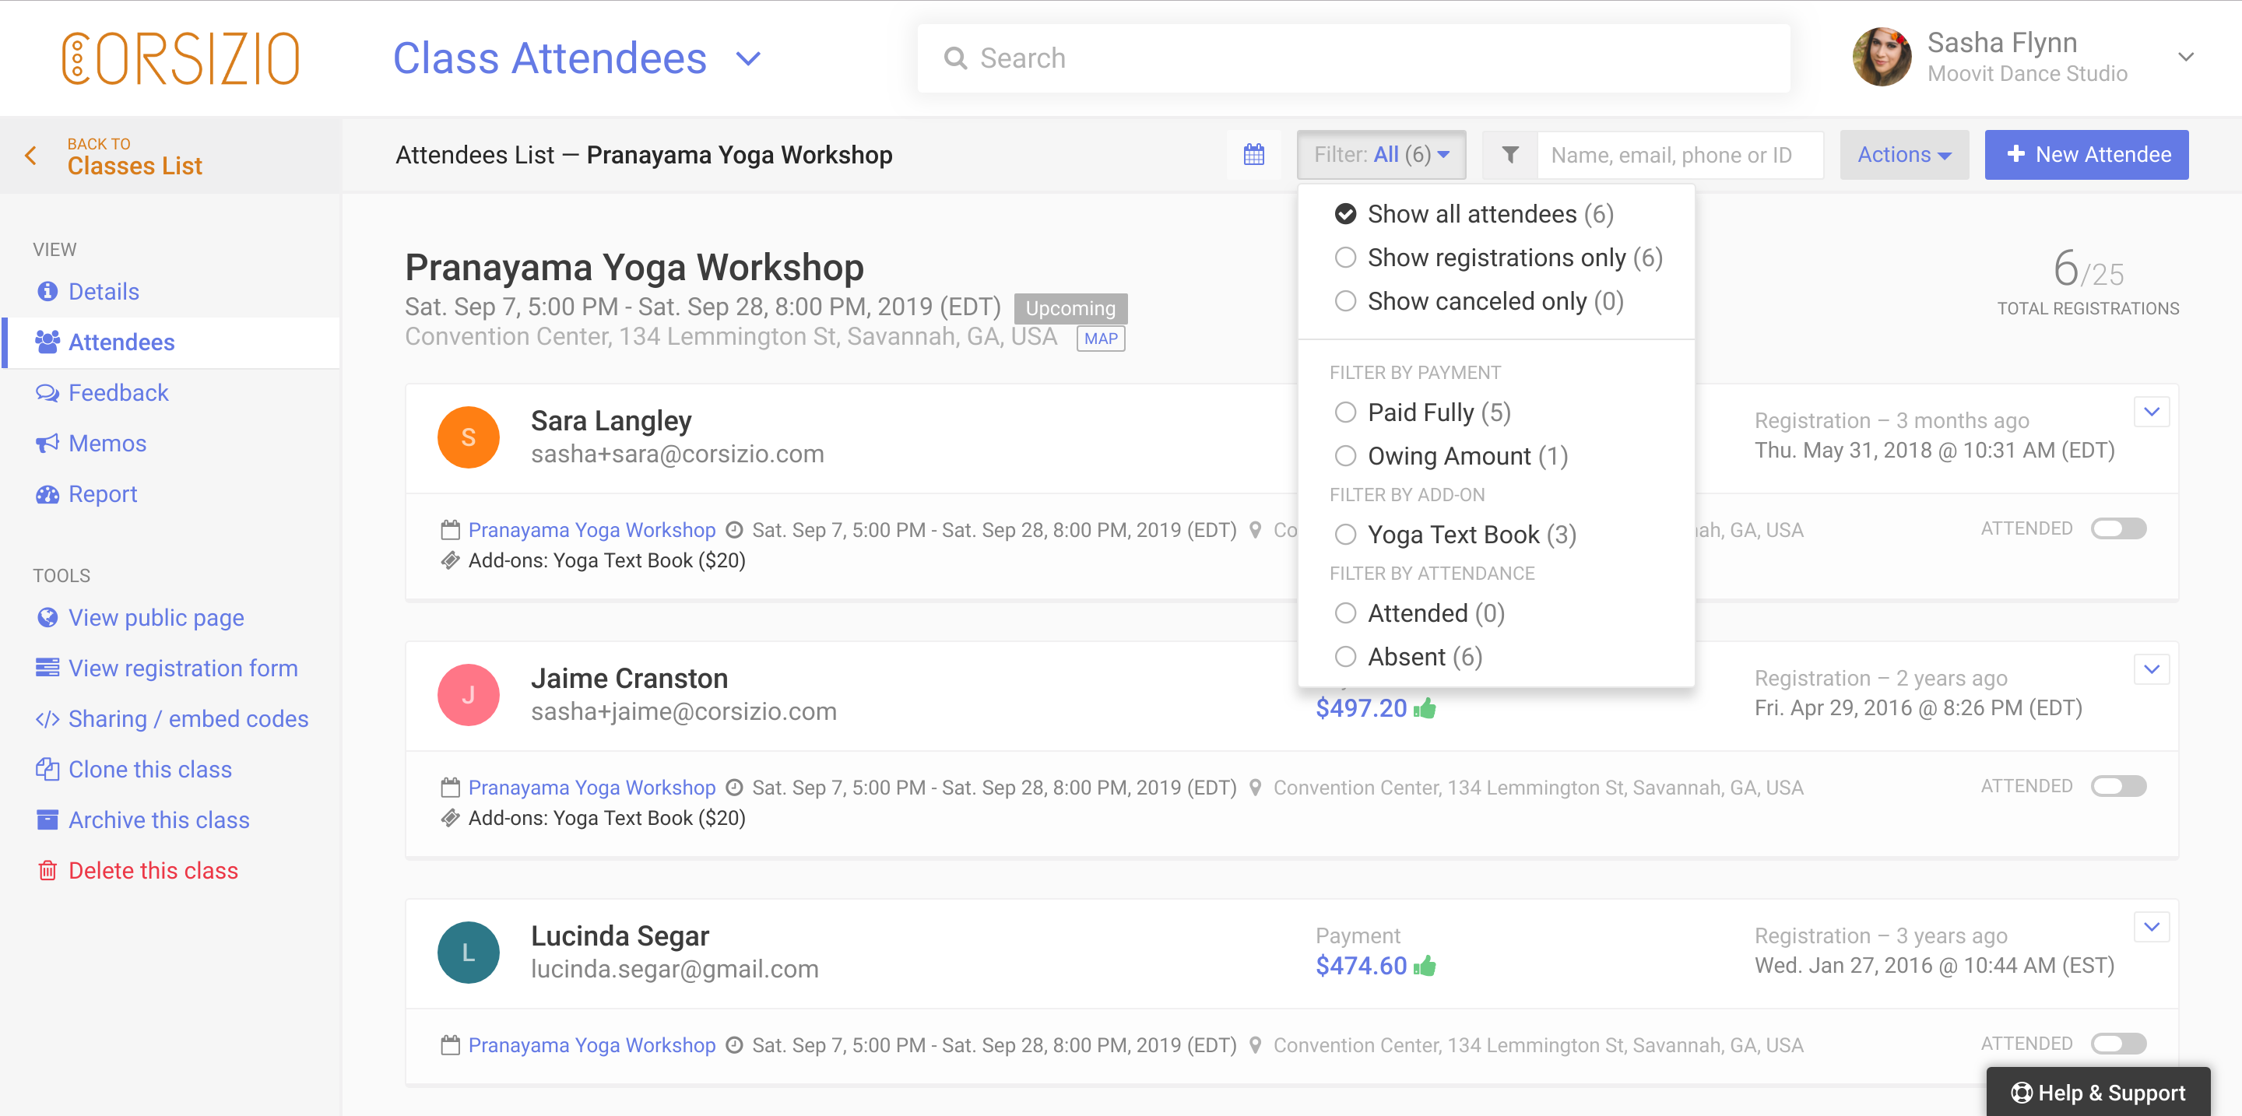Open the Actions dropdown menu
Viewport: 2242px width, 1116px height.
(1903, 155)
